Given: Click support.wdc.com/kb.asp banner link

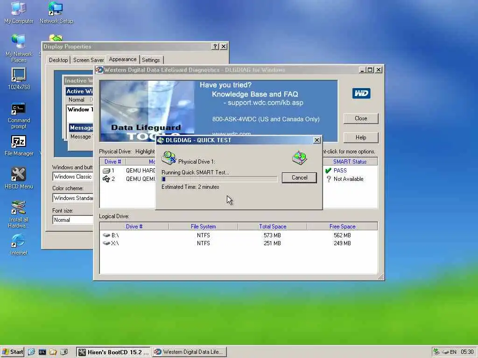Looking at the screenshot, I should point(266,103).
